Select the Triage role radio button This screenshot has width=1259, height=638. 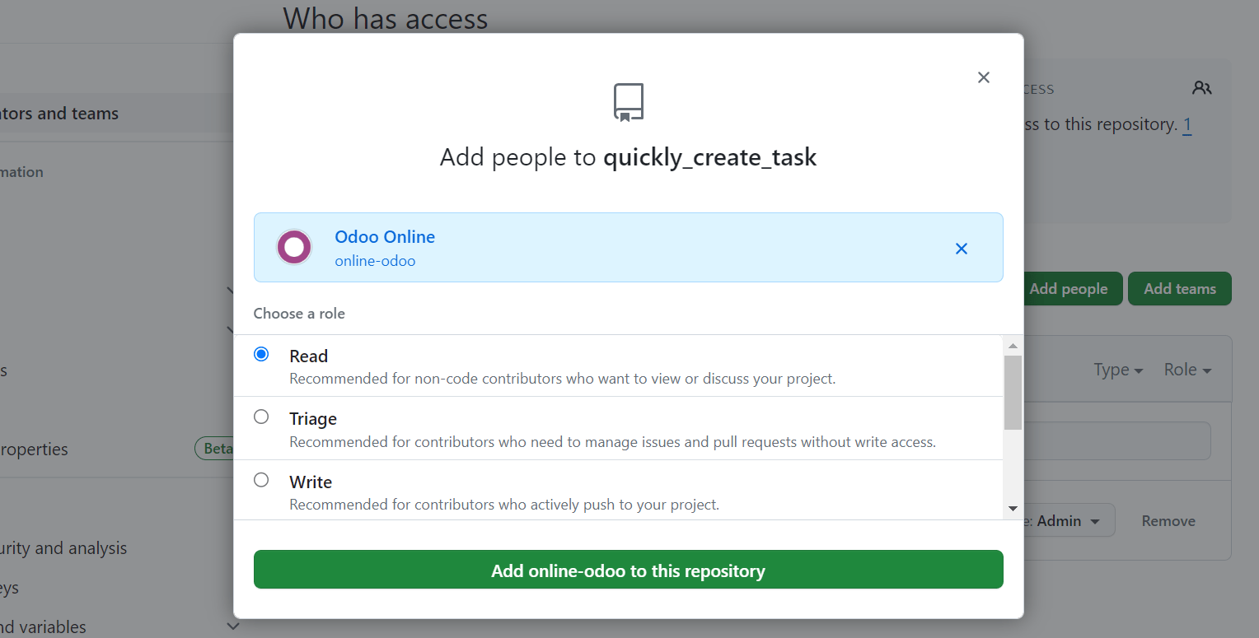(x=261, y=417)
